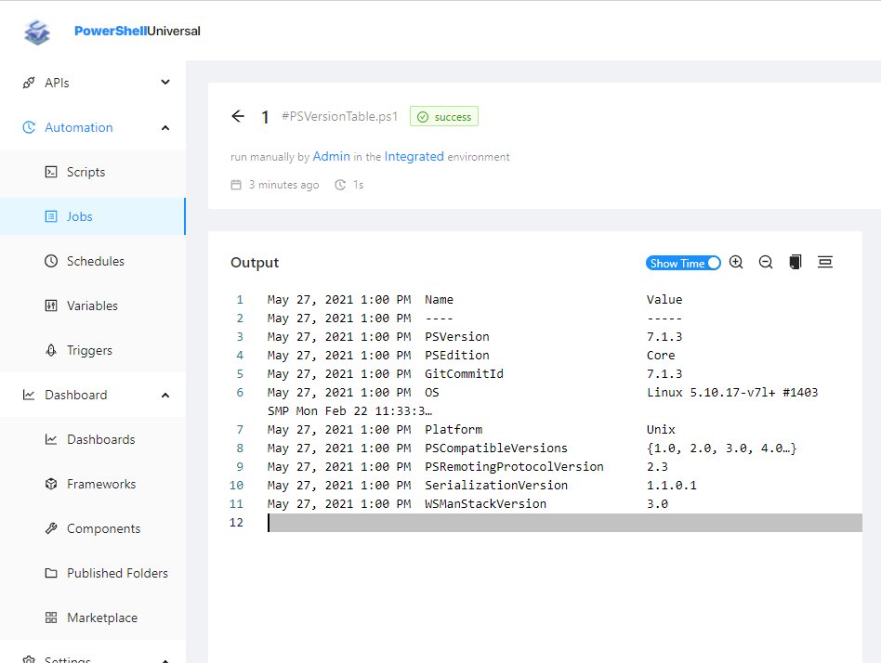This screenshot has width=881, height=663.
Task: Click the calendar icon beside 3 minutes ago
Action: [x=236, y=185]
